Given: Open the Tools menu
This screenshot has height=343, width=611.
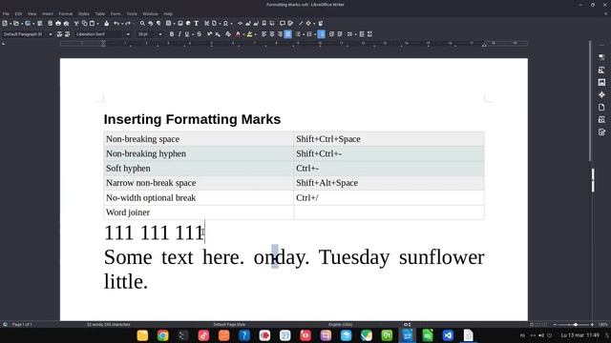Looking at the screenshot, I should 132,13.
